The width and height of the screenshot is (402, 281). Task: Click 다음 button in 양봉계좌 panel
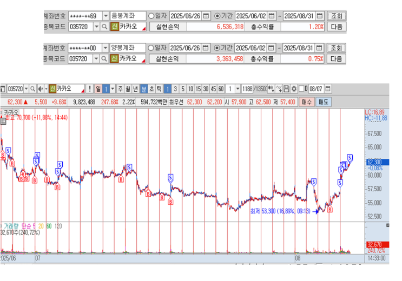(336, 59)
